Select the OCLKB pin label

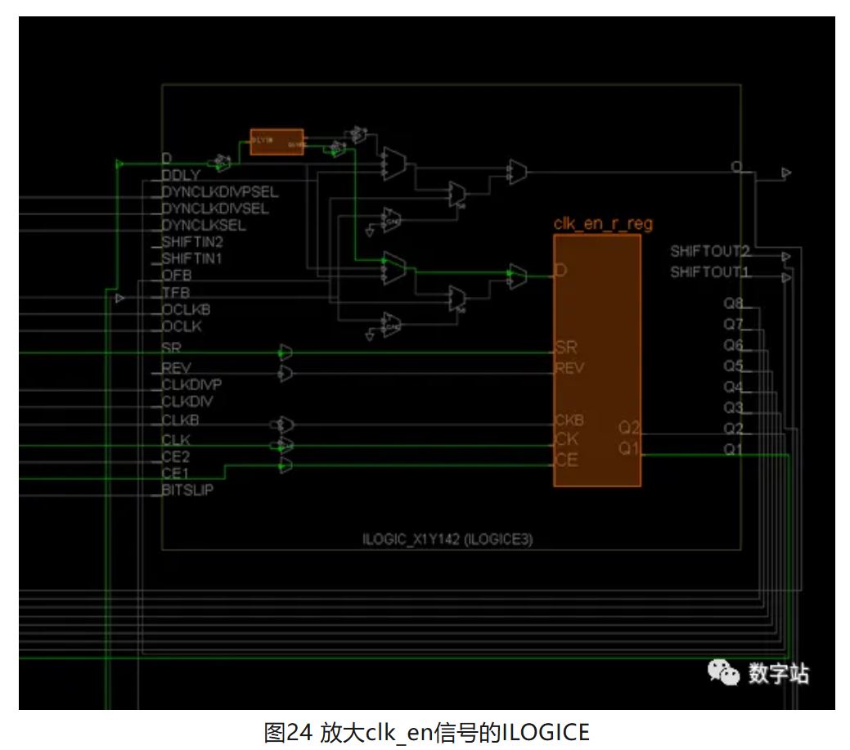[x=186, y=309]
